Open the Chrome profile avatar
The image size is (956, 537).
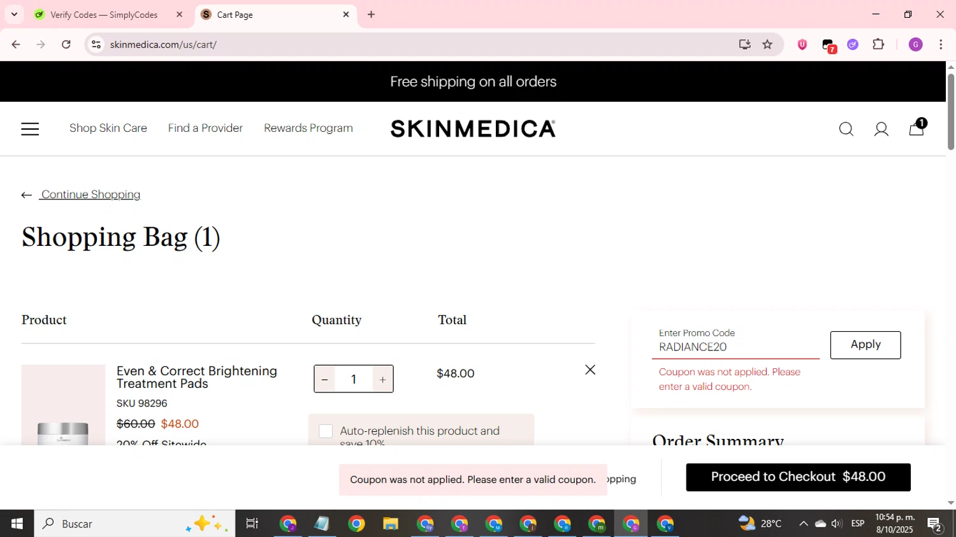tap(916, 45)
